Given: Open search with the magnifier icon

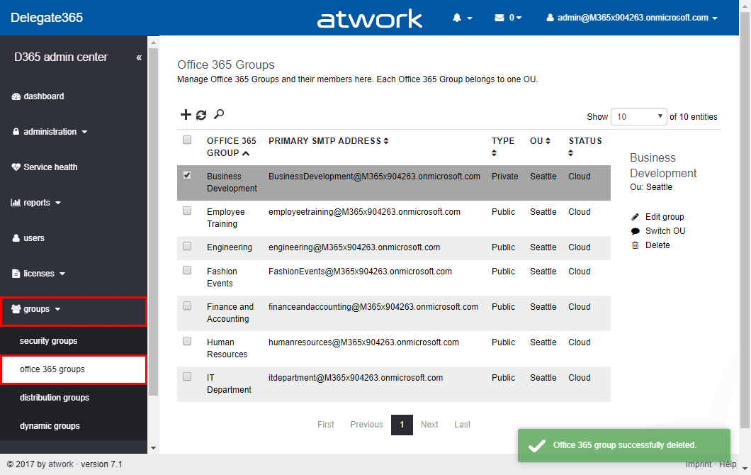Looking at the screenshot, I should coord(219,114).
